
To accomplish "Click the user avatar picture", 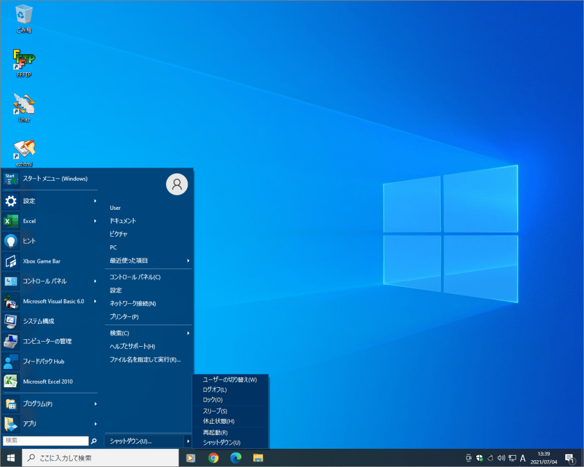I will (177, 184).
